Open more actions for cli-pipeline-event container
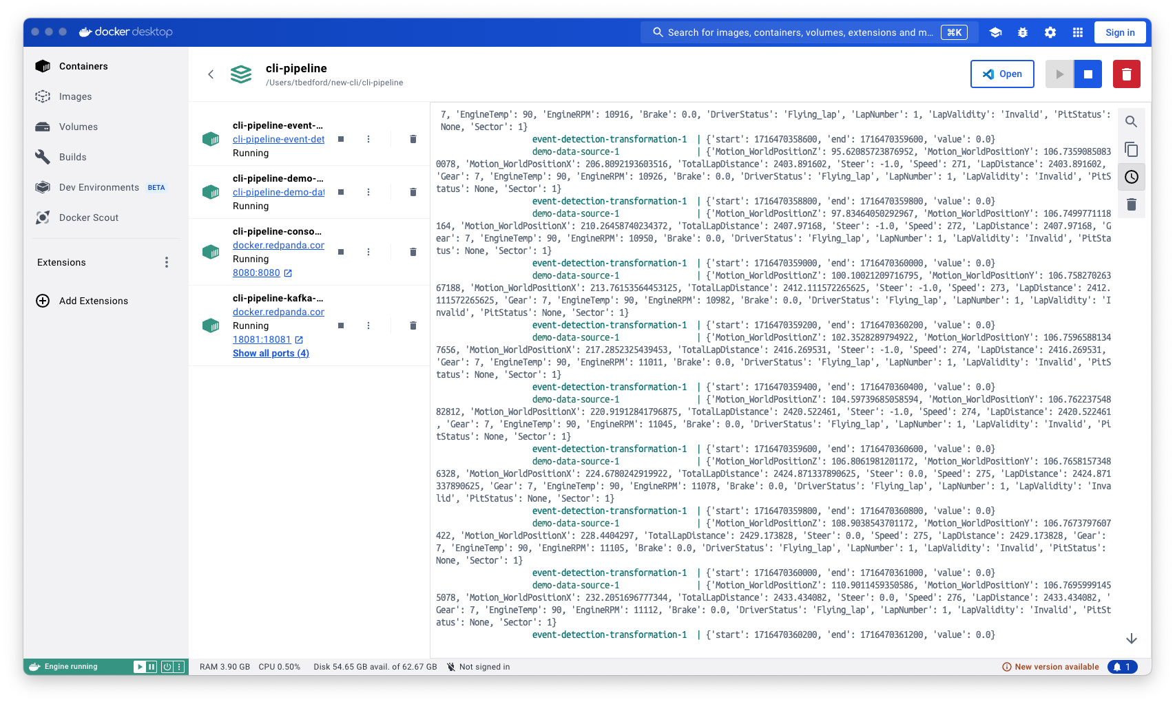1175x704 pixels. pyautogui.click(x=368, y=139)
